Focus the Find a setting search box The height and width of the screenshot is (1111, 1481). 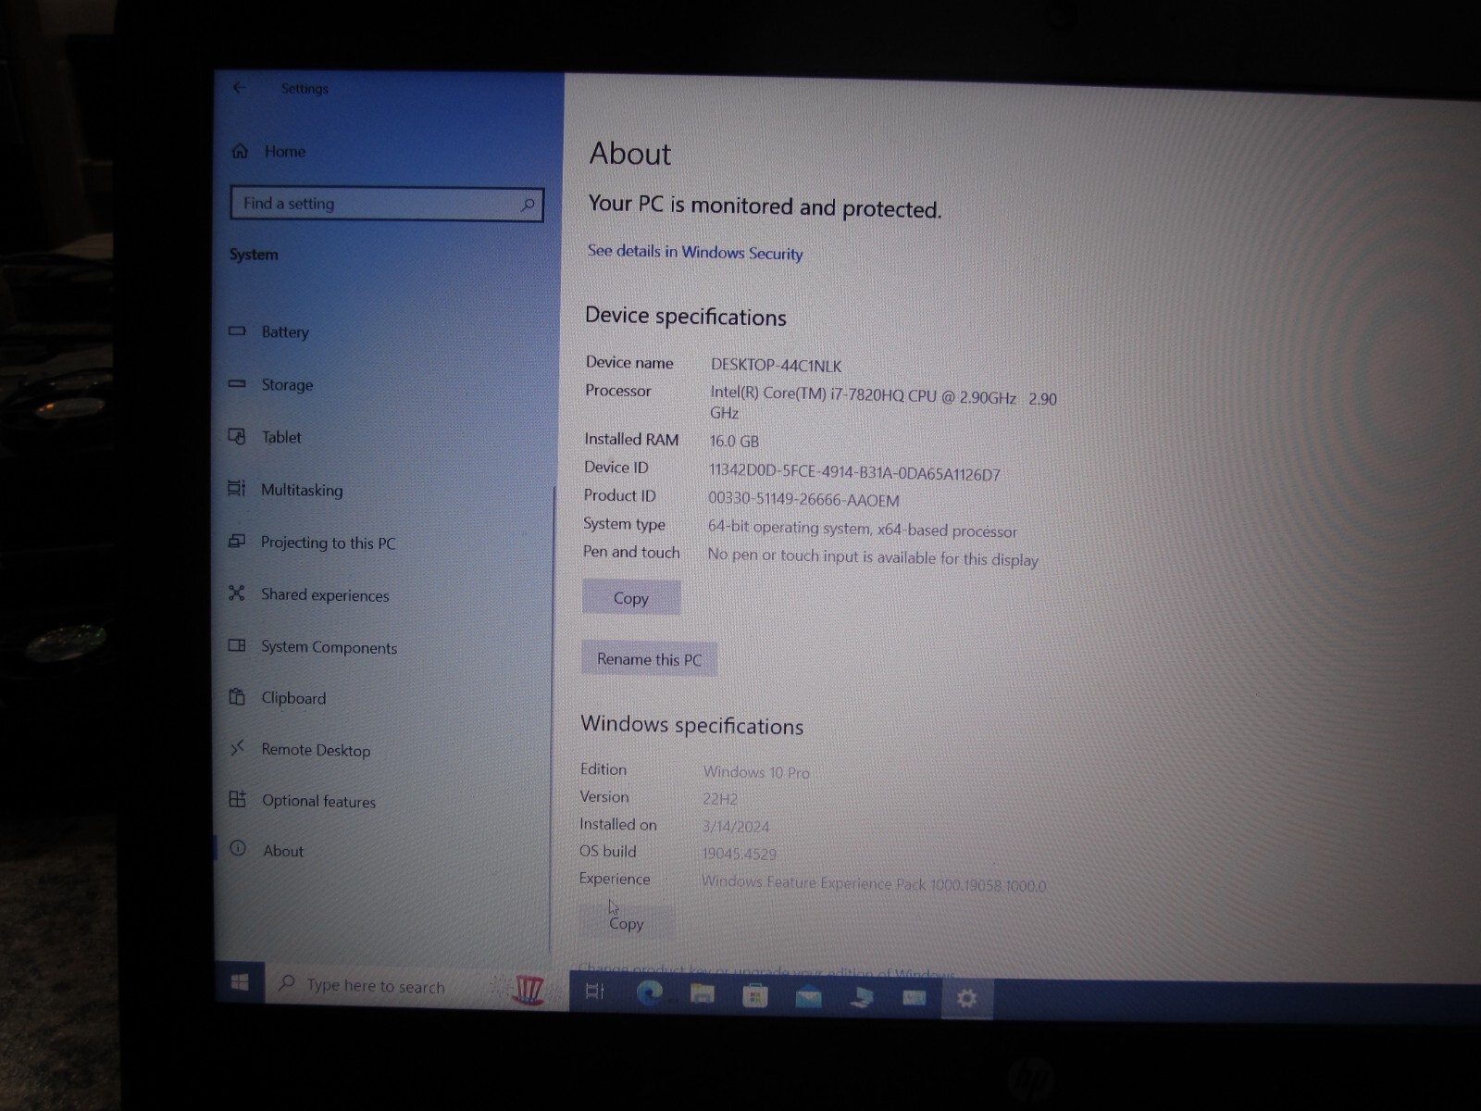(x=386, y=204)
